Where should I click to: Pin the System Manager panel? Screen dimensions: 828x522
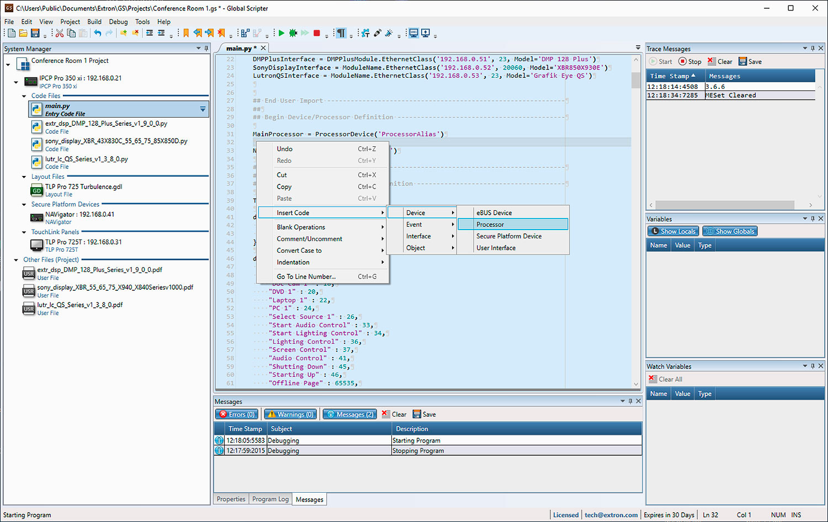point(206,49)
